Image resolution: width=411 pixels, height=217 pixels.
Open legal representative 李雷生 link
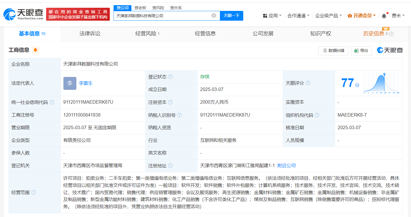coord(86,83)
